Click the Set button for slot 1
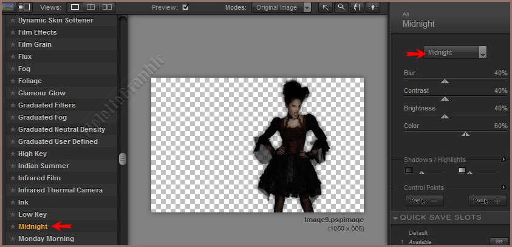 pyautogui.click(x=499, y=241)
